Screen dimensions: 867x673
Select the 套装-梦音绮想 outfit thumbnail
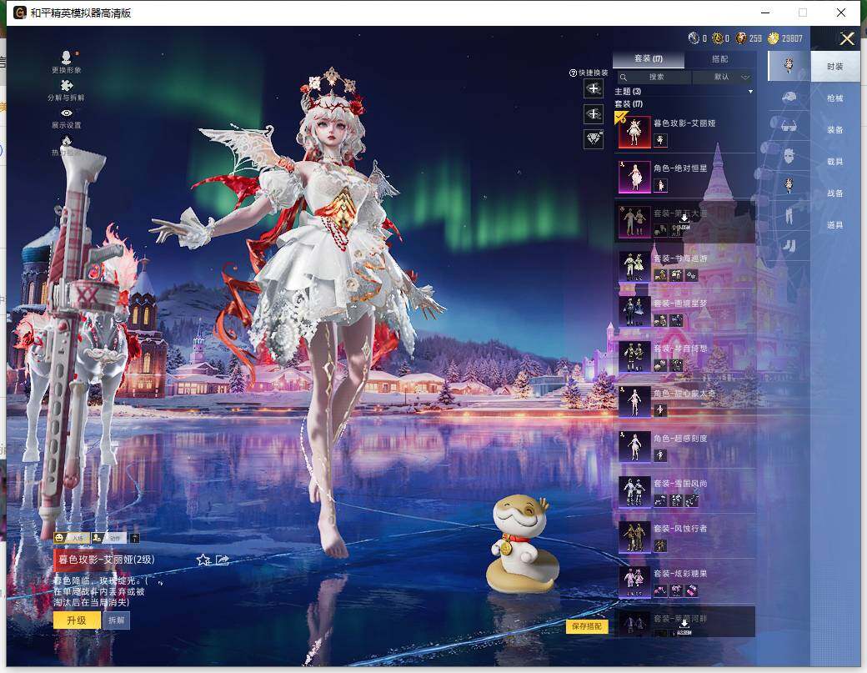pyautogui.click(x=634, y=357)
